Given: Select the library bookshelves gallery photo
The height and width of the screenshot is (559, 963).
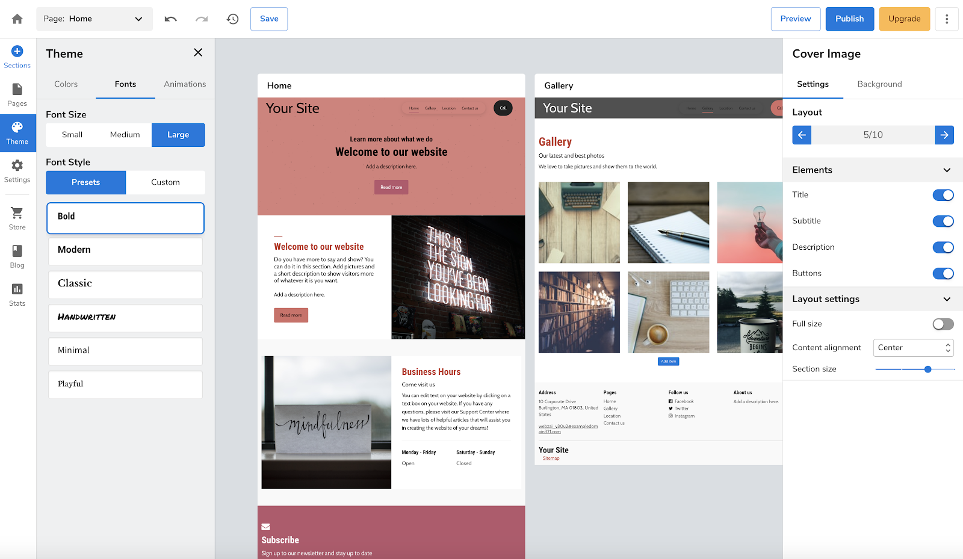Looking at the screenshot, I should (579, 312).
